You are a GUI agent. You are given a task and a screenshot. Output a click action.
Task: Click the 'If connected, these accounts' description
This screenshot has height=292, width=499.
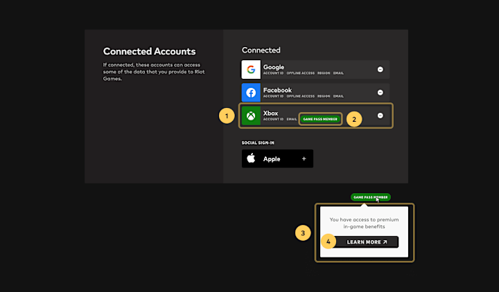click(x=154, y=72)
